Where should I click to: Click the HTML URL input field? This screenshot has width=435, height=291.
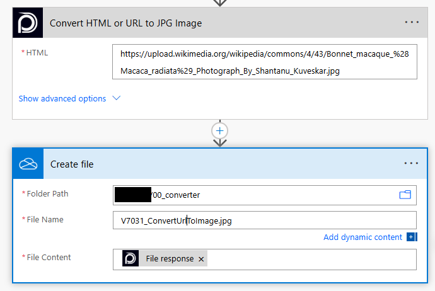click(265, 62)
